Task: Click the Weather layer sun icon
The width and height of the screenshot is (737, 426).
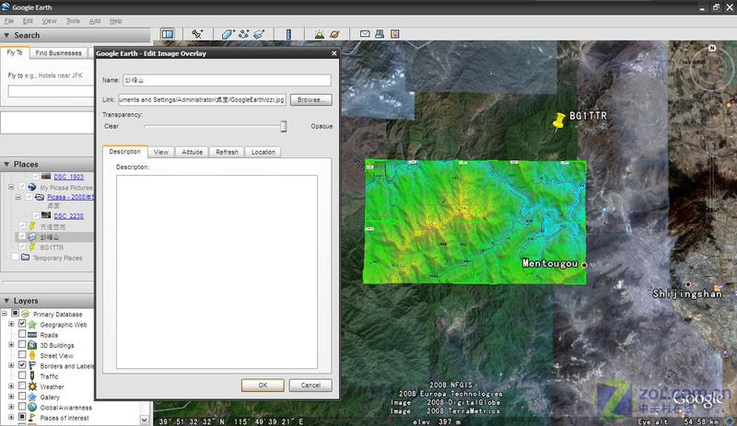Action: (x=32, y=386)
